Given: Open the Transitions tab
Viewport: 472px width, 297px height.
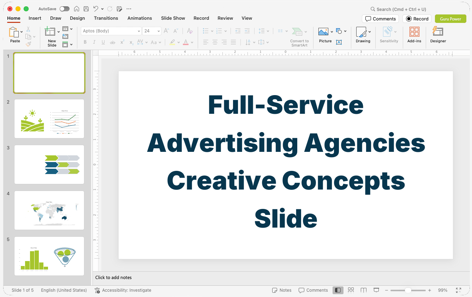Looking at the screenshot, I should [106, 18].
